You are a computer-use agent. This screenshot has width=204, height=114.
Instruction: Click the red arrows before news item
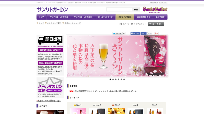point(71,91)
